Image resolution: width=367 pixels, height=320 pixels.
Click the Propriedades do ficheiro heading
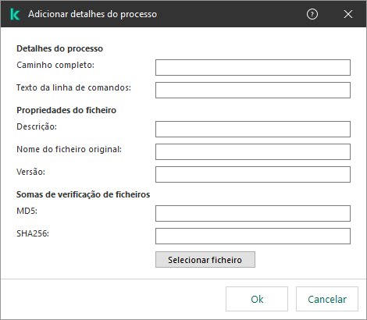pos(66,110)
